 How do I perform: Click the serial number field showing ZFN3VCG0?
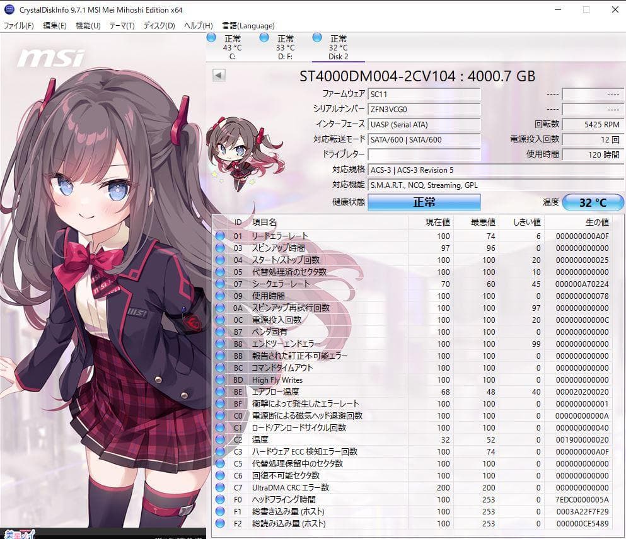pyautogui.click(x=424, y=108)
